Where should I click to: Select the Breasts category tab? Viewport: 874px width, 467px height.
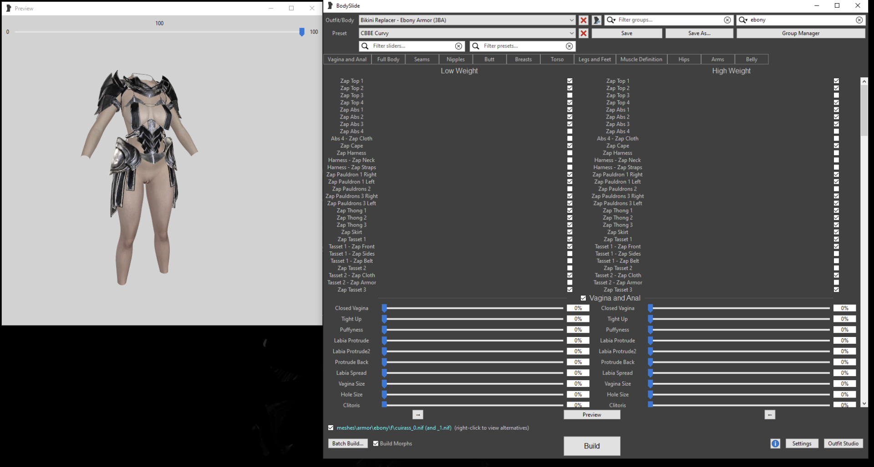[523, 60]
